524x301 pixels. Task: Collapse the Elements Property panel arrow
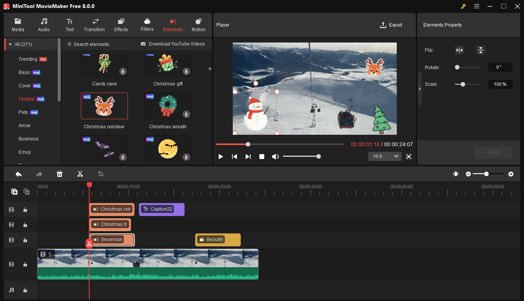pyautogui.click(x=420, y=89)
